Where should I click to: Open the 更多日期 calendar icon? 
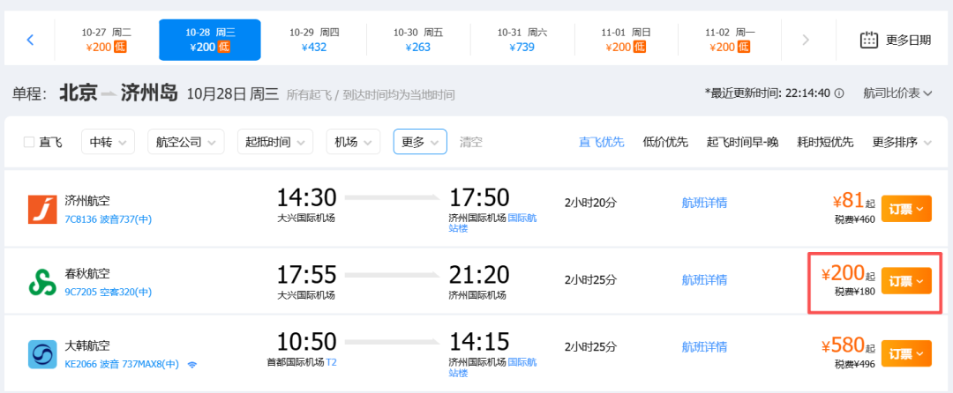pyautogui.click(x=869, y=40)
